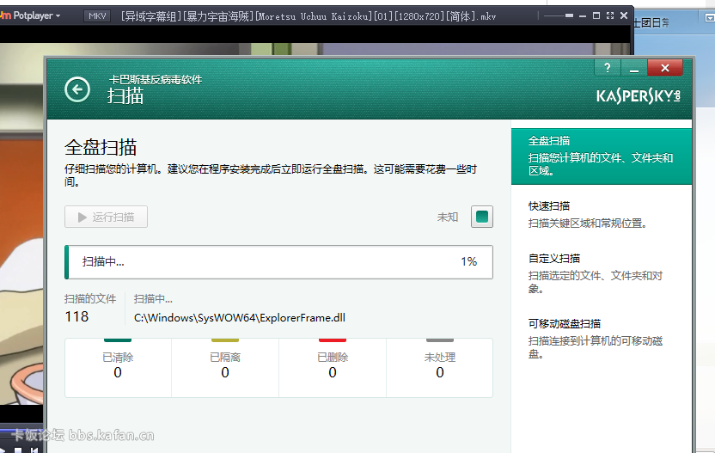Screen dimensions: 715x453
Task: Open the 已隔离 quarantined results cell
Action: point(225,368)
